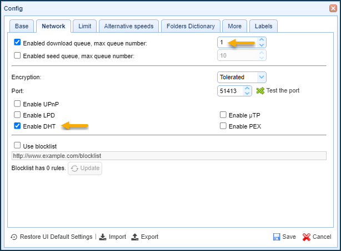Increase port number with up arrow
This screenshot has height=251, width=341.
pos(247,88)
